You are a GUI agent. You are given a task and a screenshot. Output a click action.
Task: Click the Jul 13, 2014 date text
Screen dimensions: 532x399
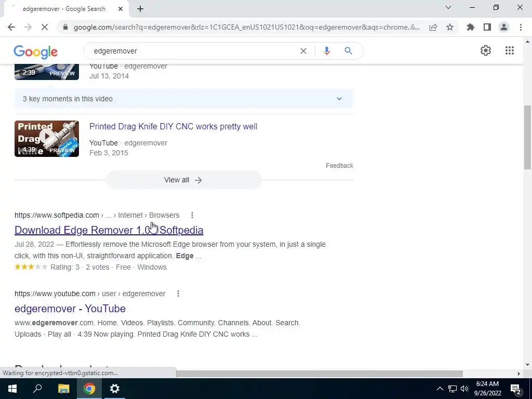tap(109, 76)
